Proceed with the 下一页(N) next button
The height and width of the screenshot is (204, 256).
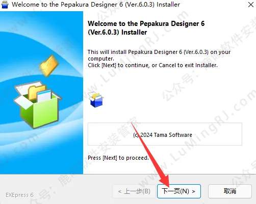[x=179, y=191]
